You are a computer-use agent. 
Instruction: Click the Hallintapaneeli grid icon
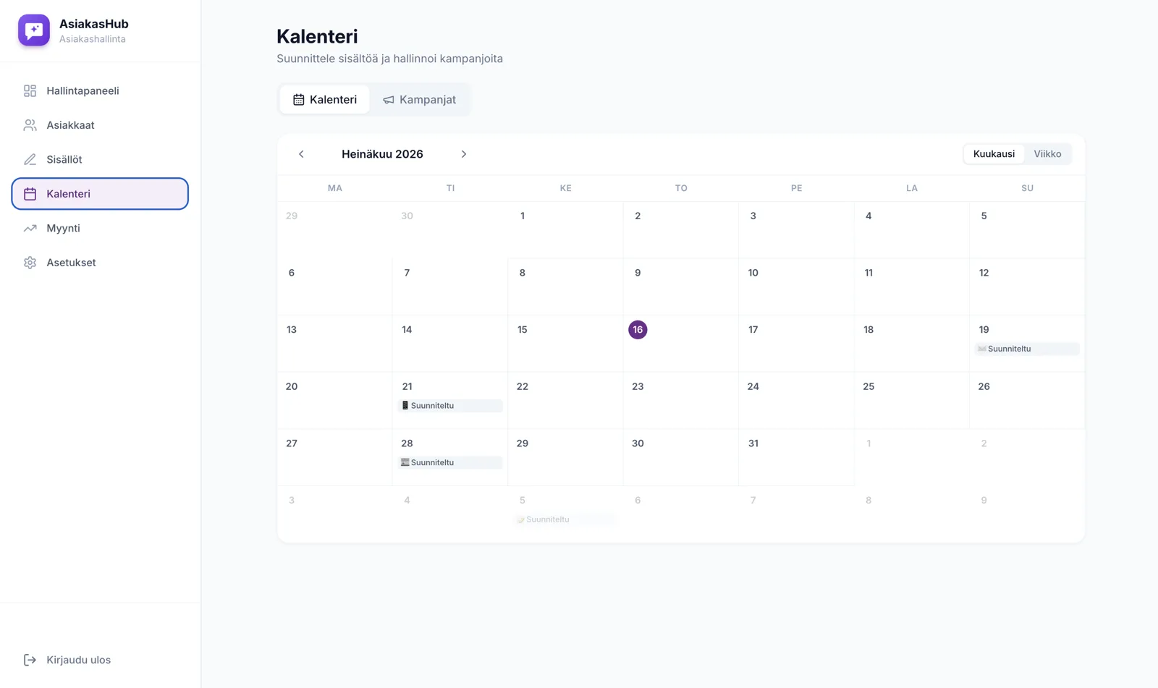click(x=30, y=91)
